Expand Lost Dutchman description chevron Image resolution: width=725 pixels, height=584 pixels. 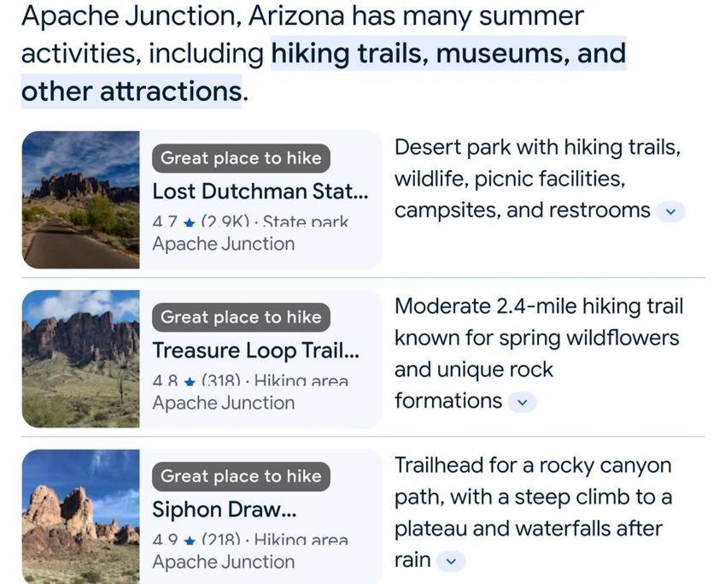tap(670, 212)
